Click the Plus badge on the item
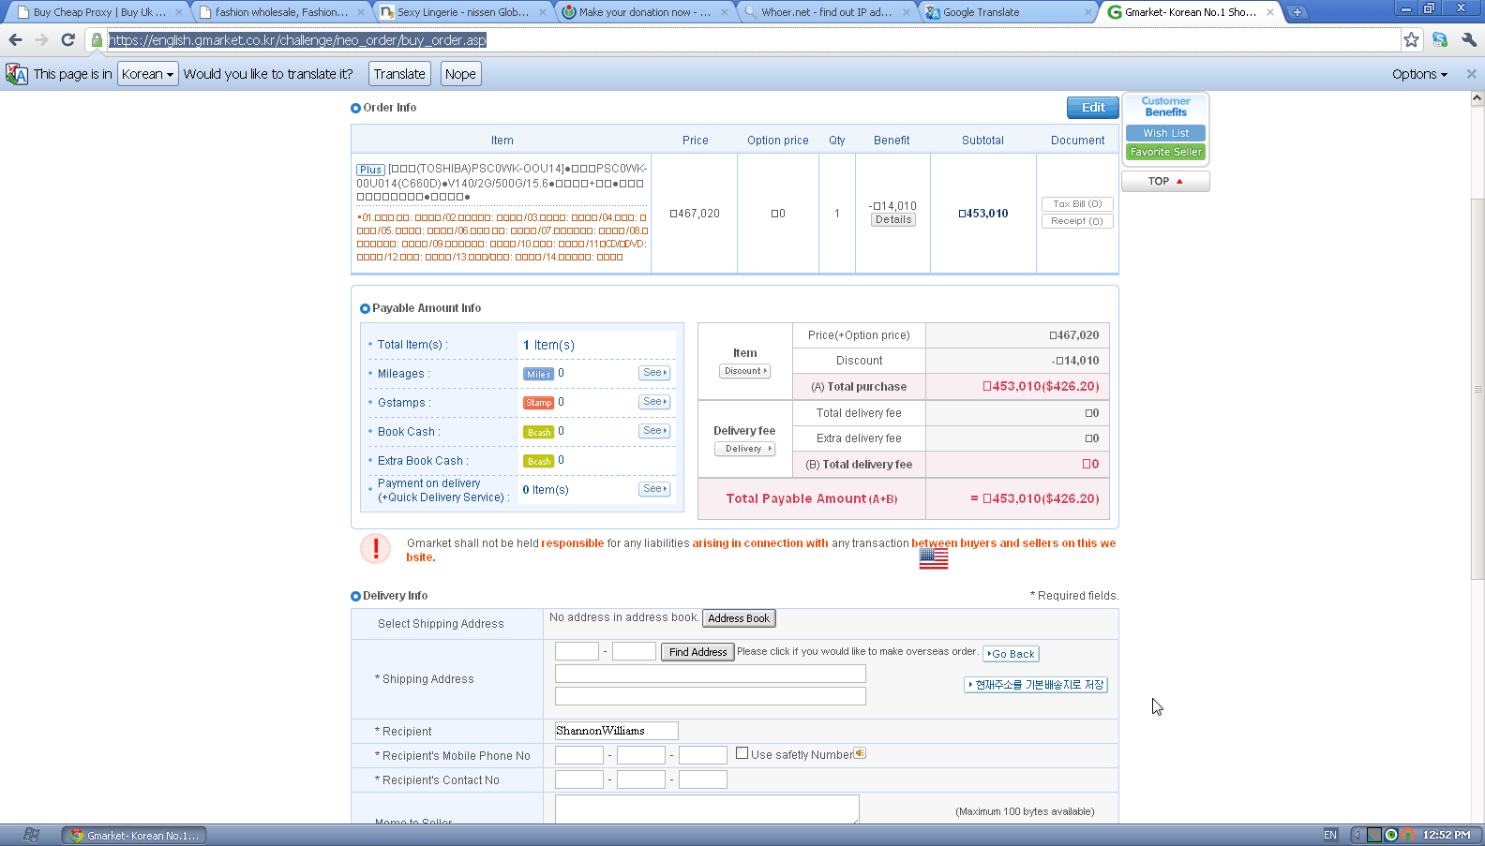This screenshot has height=846, width=1485. click(371, 170)
